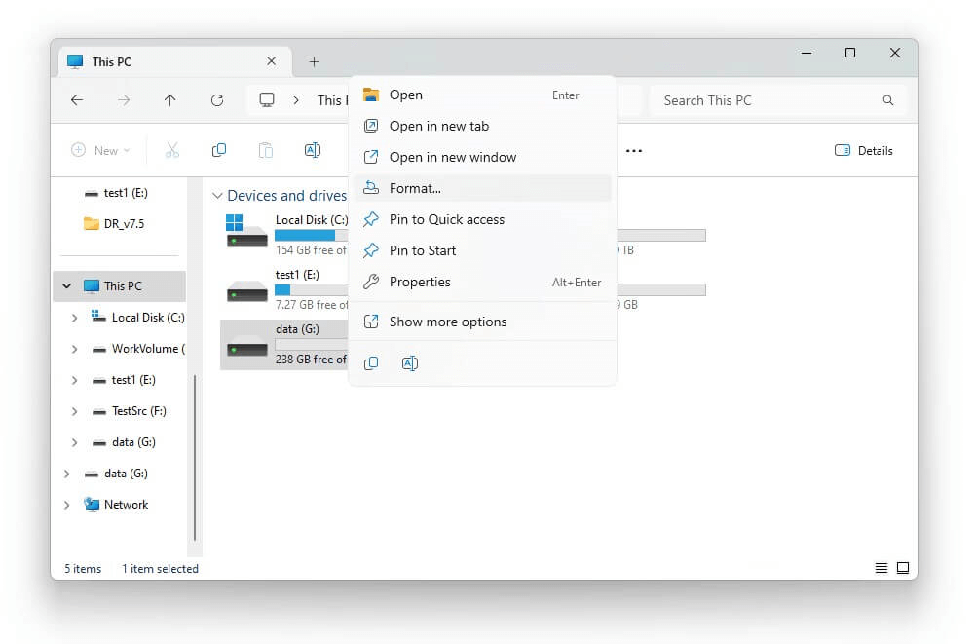Open the See more ellipsis menu
975x644 pixels.
pos(634,150)
